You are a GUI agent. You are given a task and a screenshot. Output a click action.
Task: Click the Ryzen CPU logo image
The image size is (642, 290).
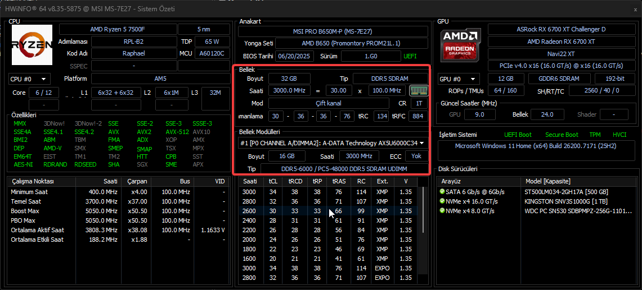[32, 44]
